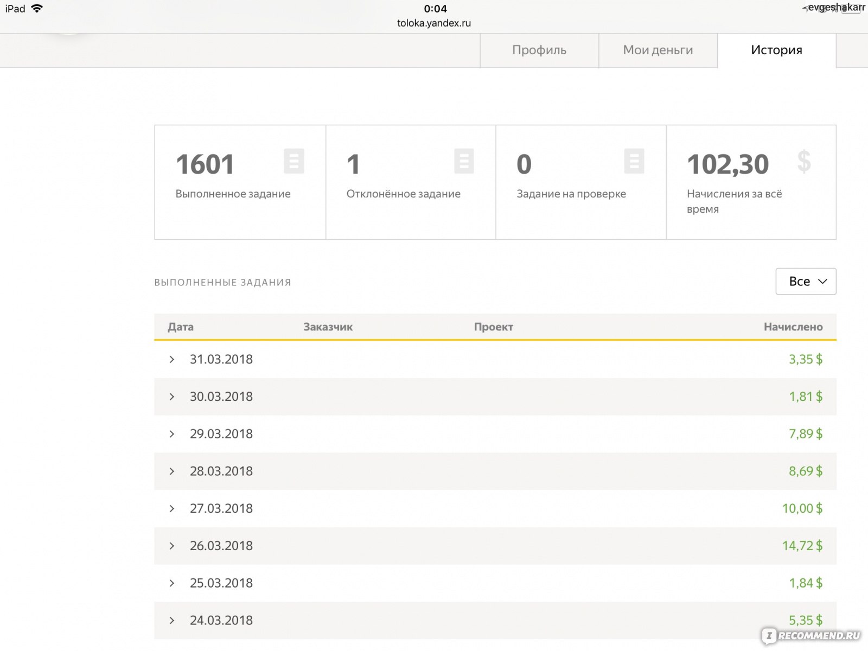The height and width of the screenshot is (651, 868).
Task: Open the Все filter dropdown
Action: point(806,282)
